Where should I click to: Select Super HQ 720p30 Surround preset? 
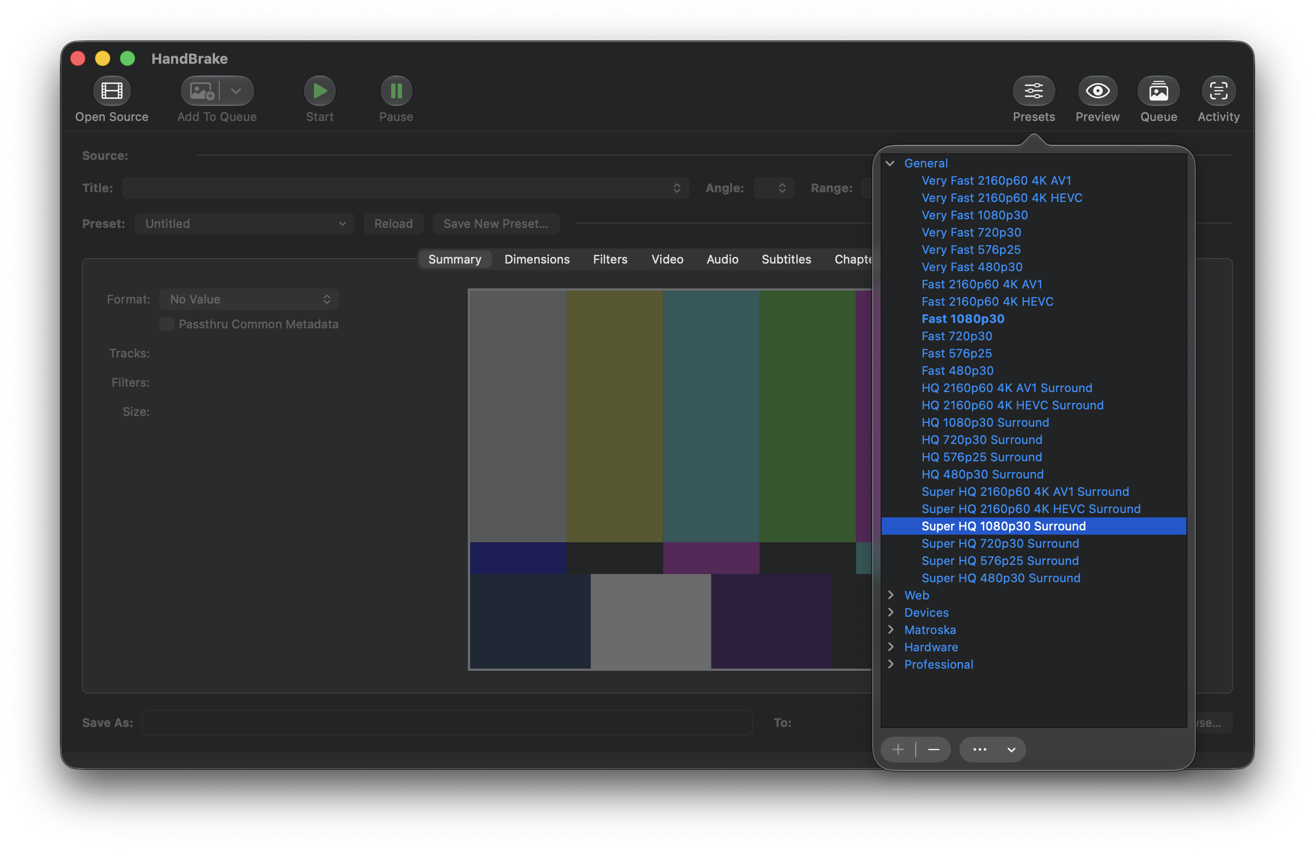[x=1034, y=543]
